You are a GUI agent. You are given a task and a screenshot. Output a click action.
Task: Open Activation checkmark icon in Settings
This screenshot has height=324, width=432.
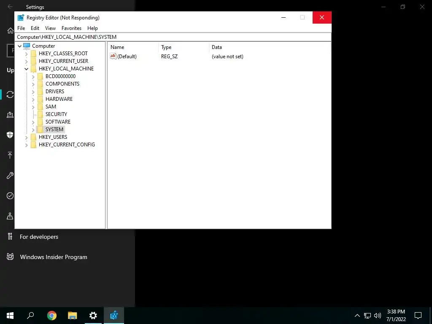(10, 196)
